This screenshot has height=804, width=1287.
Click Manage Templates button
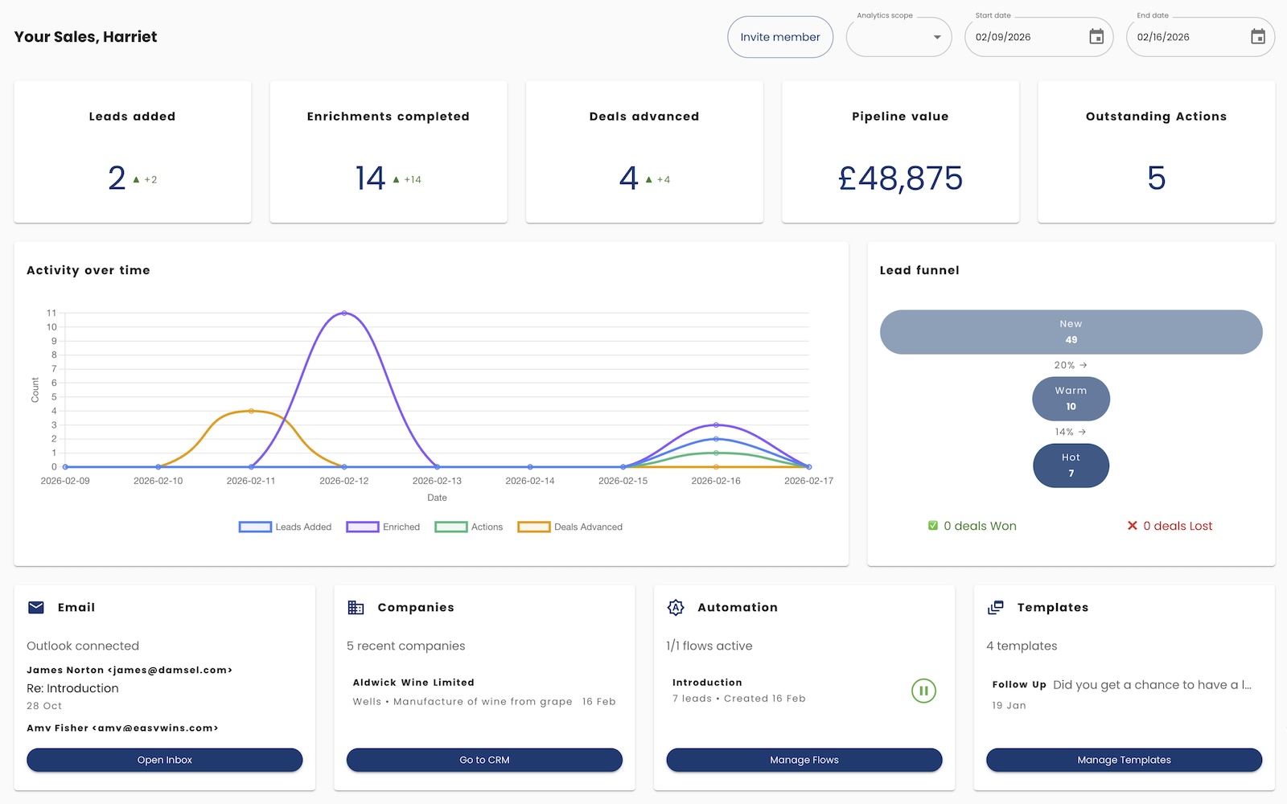1125,760
